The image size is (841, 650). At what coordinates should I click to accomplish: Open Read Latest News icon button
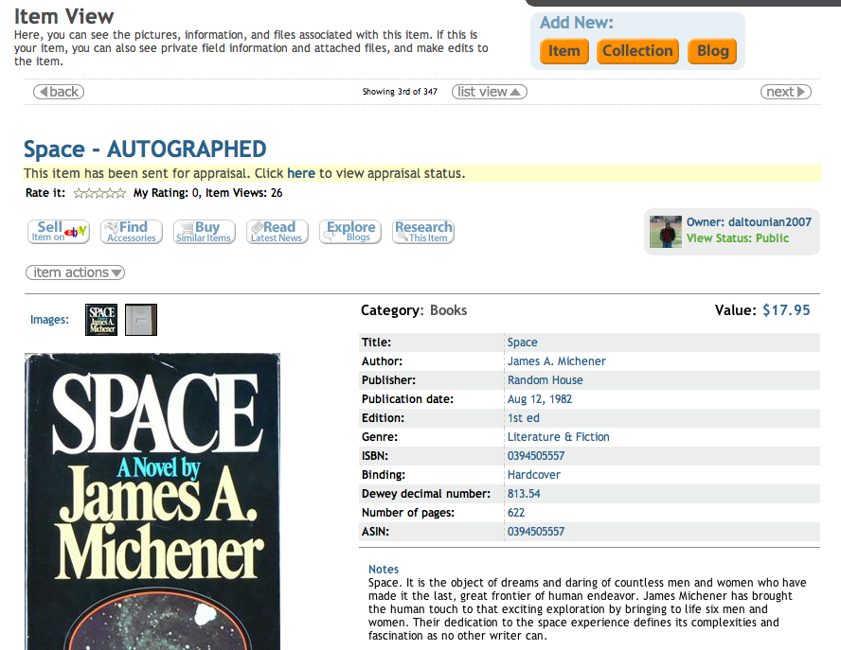point(277,232)
